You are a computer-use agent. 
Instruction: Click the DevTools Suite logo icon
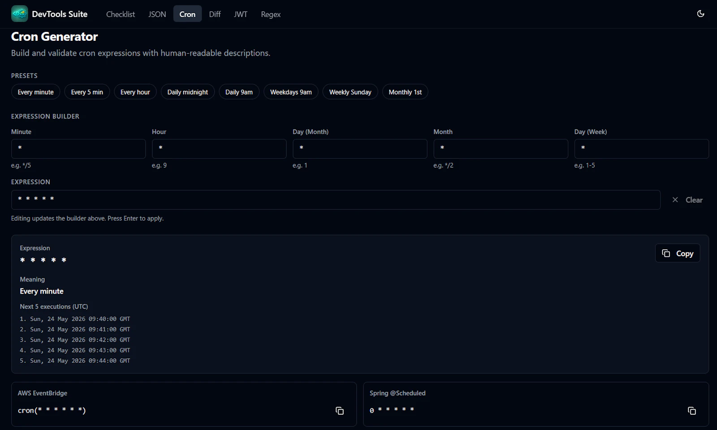tap(19, 14)
